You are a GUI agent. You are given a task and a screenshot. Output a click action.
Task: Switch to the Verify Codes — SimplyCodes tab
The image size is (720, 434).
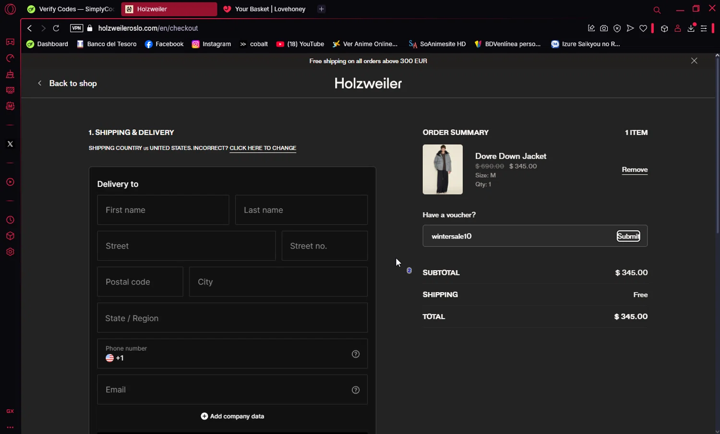[x=71, y=9]
